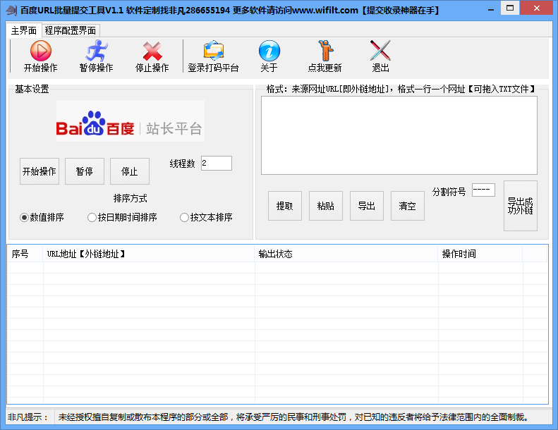This screenshot has height=430, width=558.
Task: Click the 开始操作 button in 基本设置
Action: click(39, 171)
